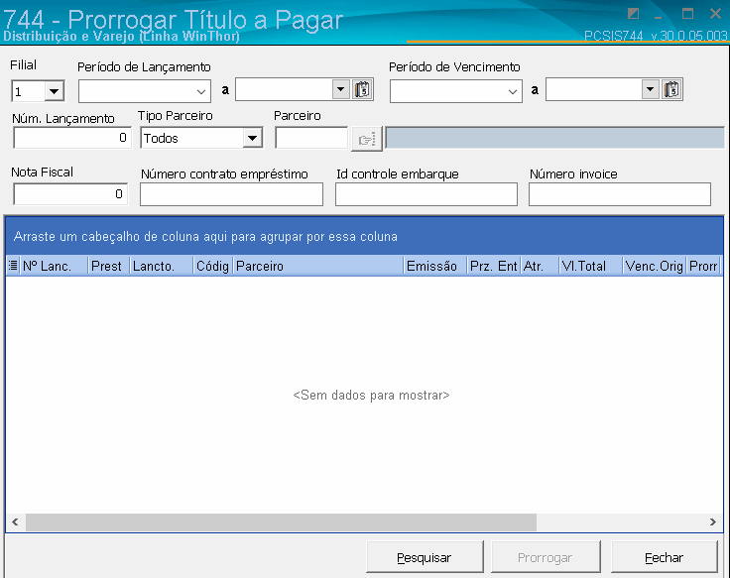Open calendar icon for Período de Vencimento
Image resolution: width=730 pixels, height=578 pixels.
pos(671,89)
